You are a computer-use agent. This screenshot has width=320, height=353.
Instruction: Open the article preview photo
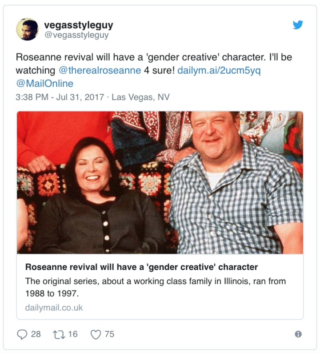pyautogui.click(x=160, y=183)
